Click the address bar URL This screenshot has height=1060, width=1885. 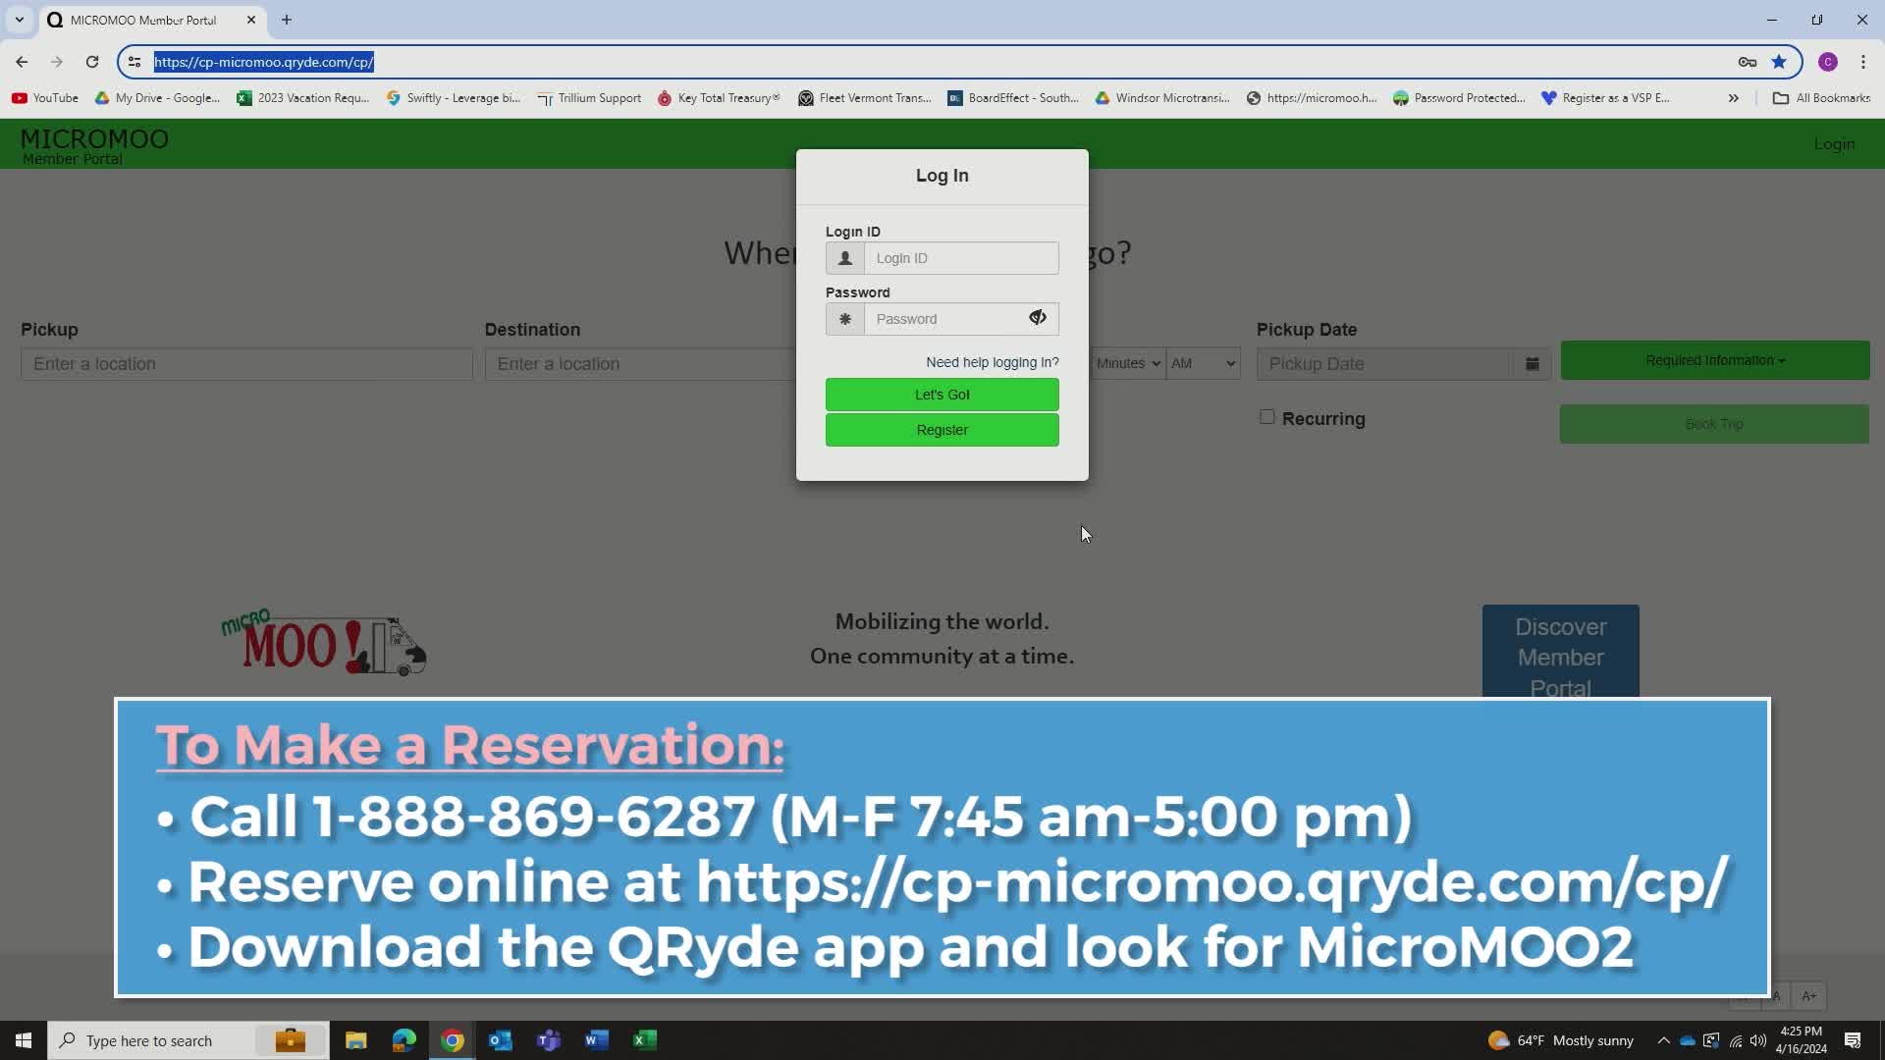coord(263,62)
